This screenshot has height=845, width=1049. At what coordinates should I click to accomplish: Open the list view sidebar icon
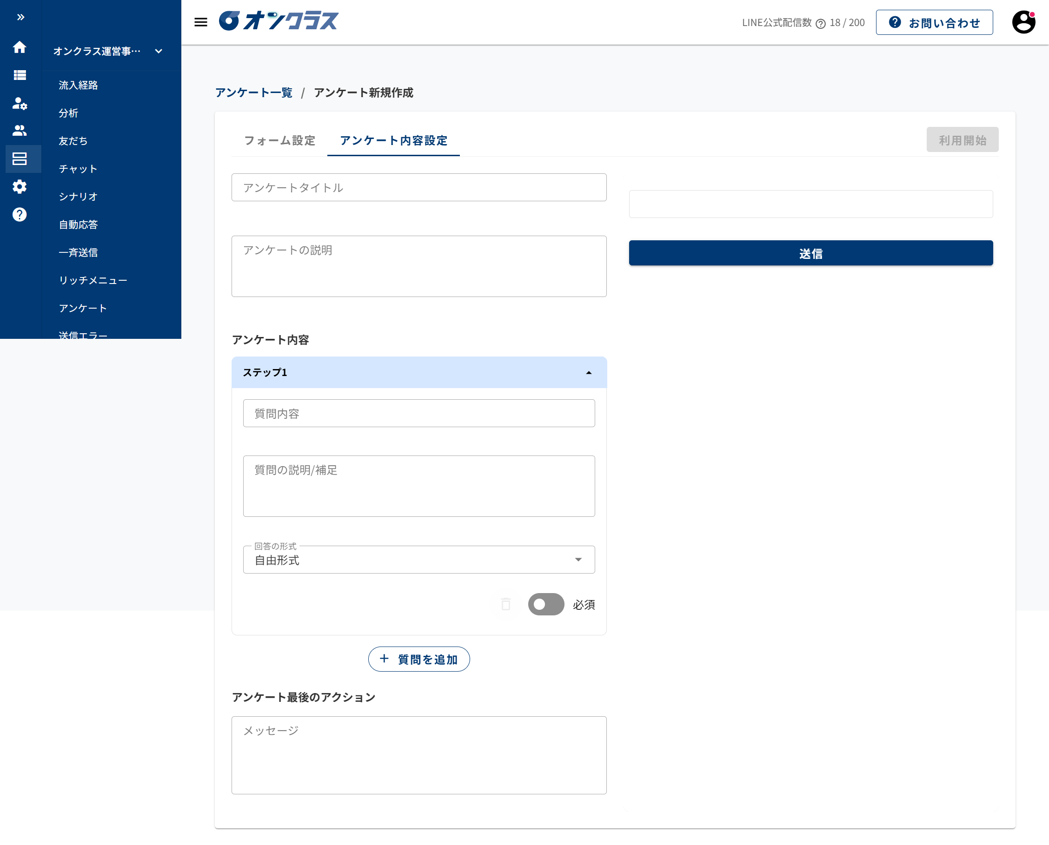click(20, 75)
